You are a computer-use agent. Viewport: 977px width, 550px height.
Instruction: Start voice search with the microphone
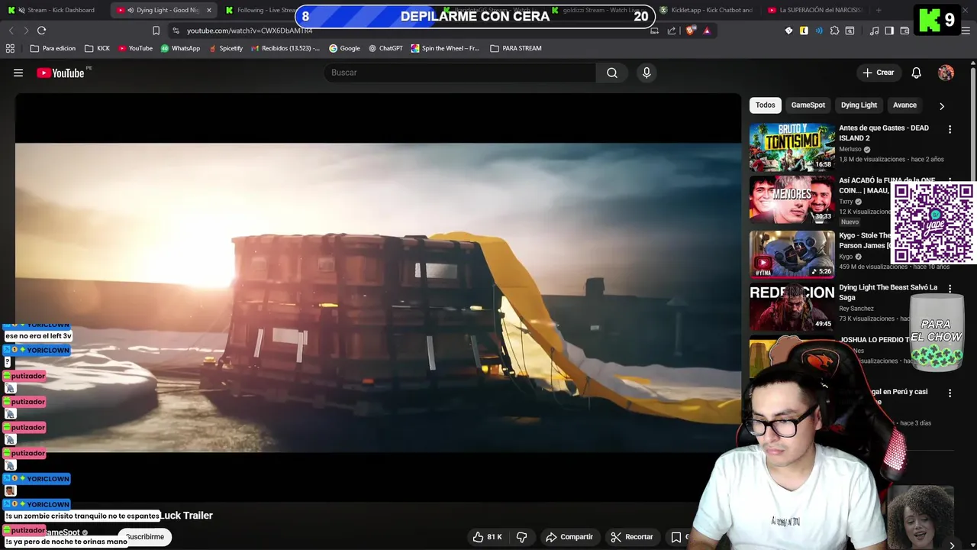(x=646, y=73)
